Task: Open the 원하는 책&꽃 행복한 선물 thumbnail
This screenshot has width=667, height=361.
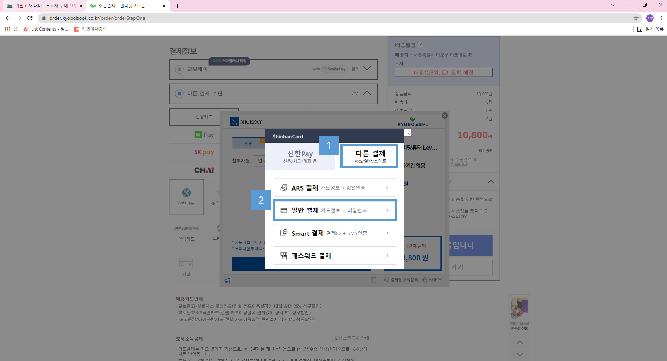Action: click(519, 314)
